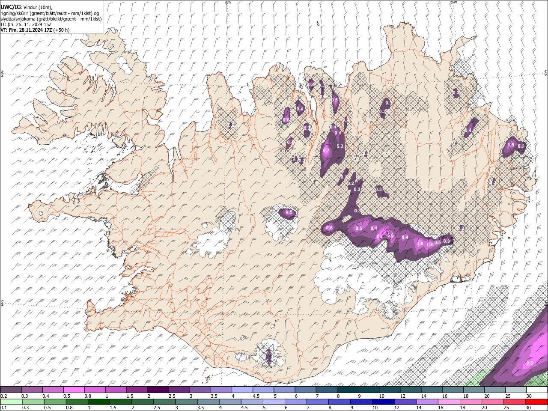Click the init time 'IT: þri. 26. 11. 2024 15Z'

click(x=27, y=24)
